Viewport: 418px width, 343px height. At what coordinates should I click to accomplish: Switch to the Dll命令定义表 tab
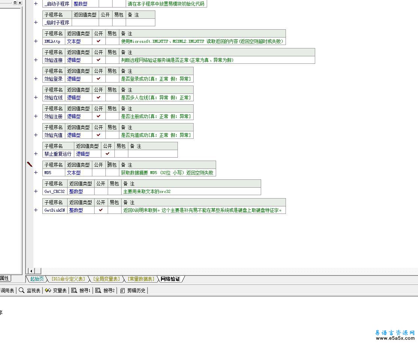tap(68, 279)
